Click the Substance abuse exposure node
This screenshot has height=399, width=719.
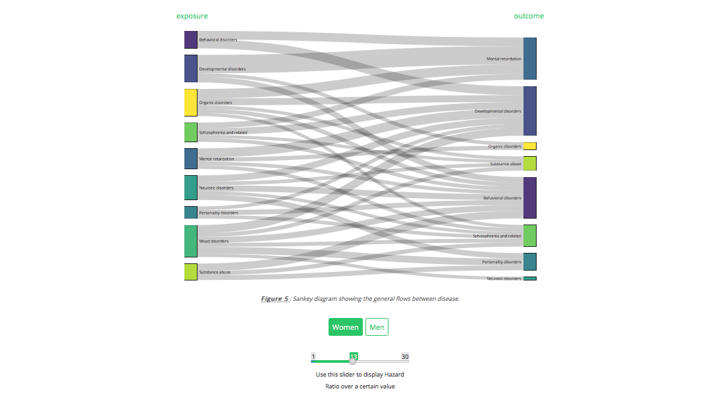tap(190, 272)
